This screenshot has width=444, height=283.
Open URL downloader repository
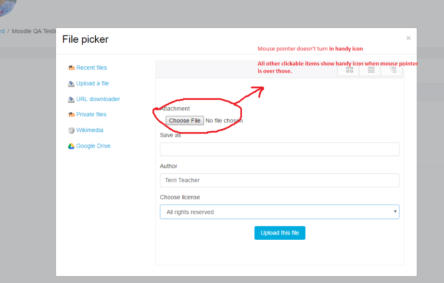point(98,99)
